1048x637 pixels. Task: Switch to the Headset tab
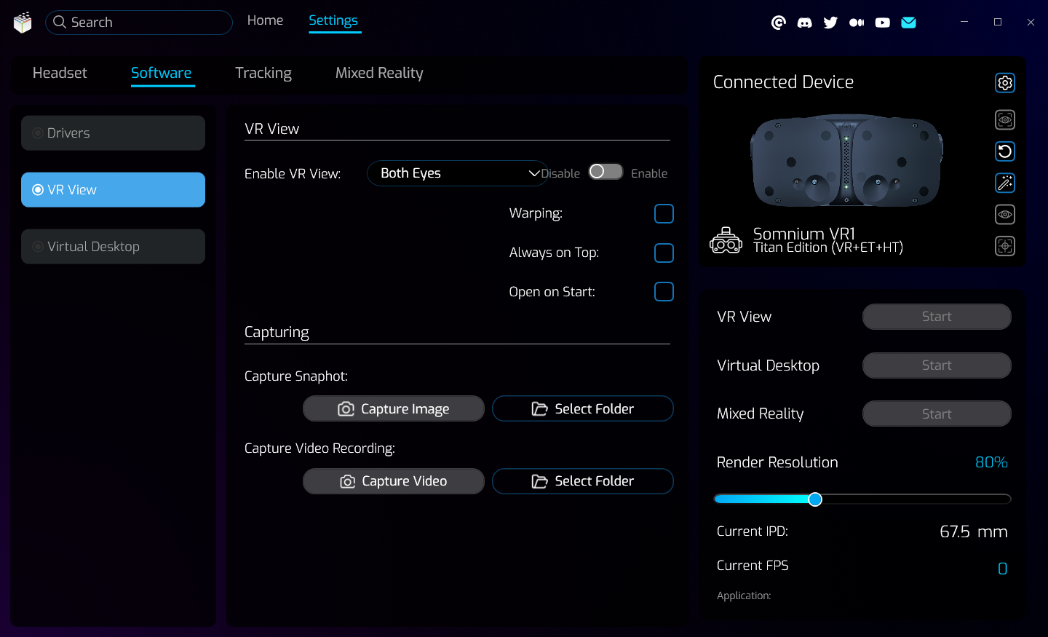(x=60, y=73)
